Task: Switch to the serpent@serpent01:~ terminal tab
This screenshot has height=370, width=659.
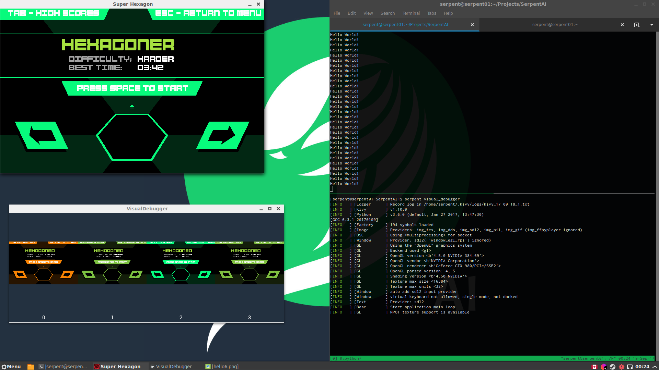Action: [x=555, y=24]
